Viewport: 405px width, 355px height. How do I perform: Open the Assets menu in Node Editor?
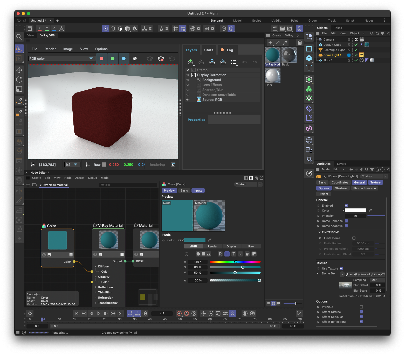point(80,178)
